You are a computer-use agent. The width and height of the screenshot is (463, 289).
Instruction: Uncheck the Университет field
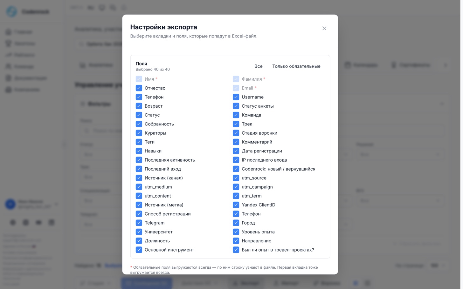(x=139, y=232)
